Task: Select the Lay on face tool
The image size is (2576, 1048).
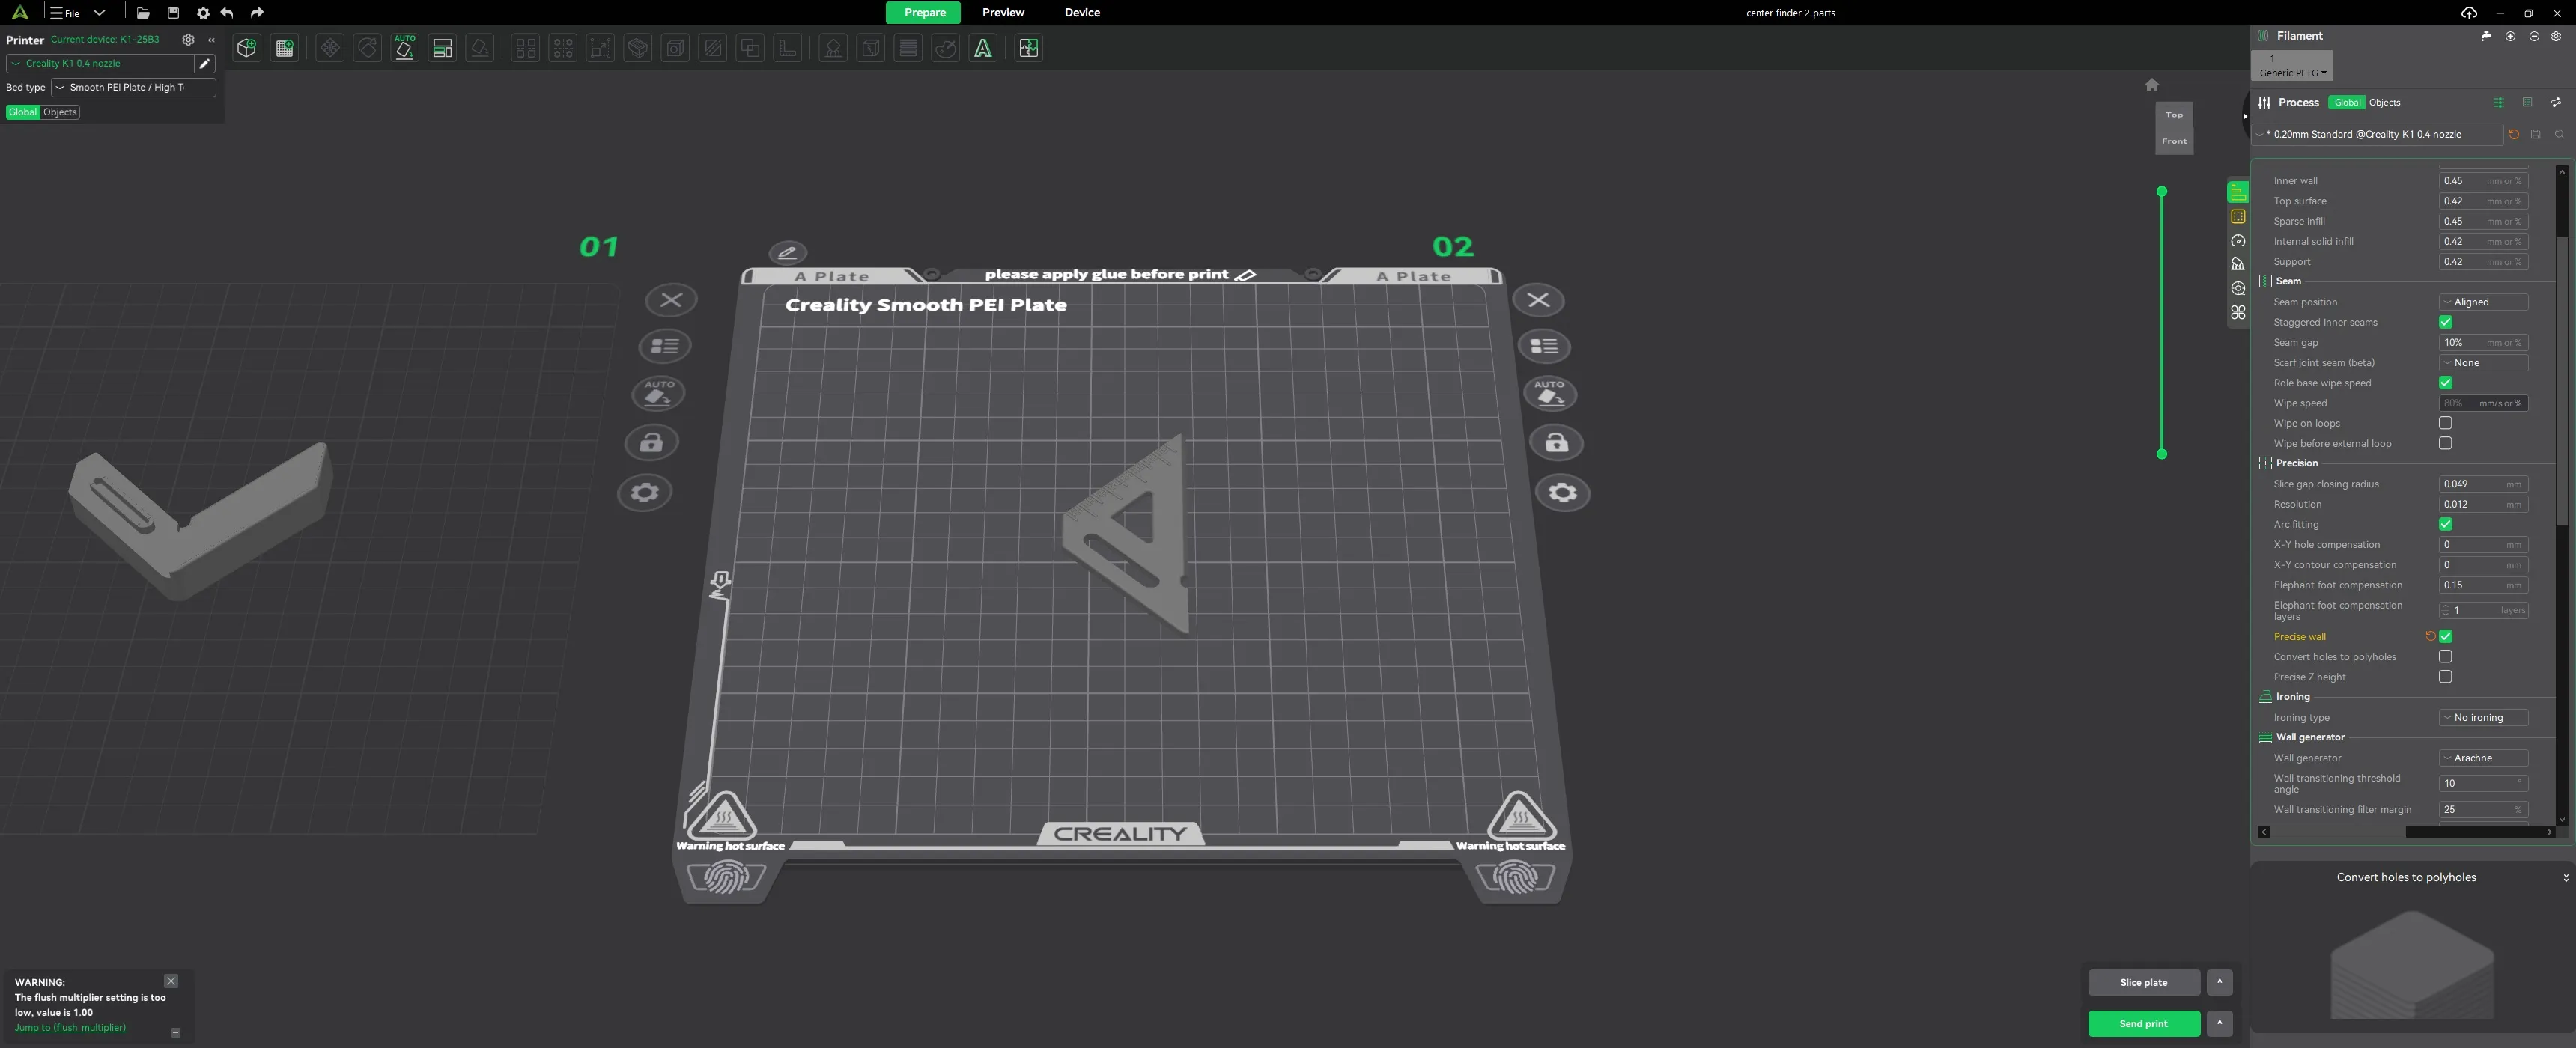Action: [x=480, y=48]
